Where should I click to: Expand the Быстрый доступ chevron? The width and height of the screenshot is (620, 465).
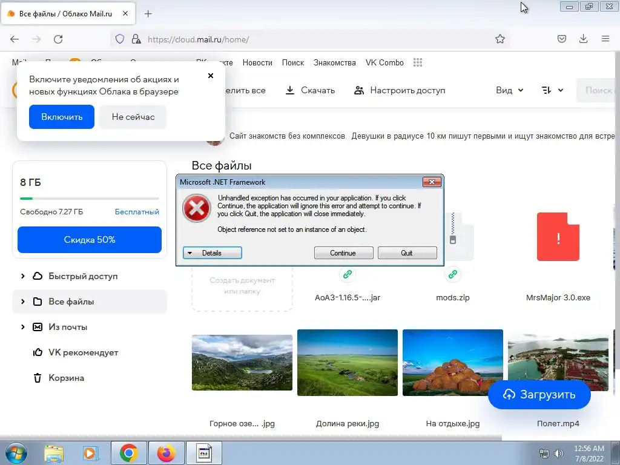tap(22, 276)
